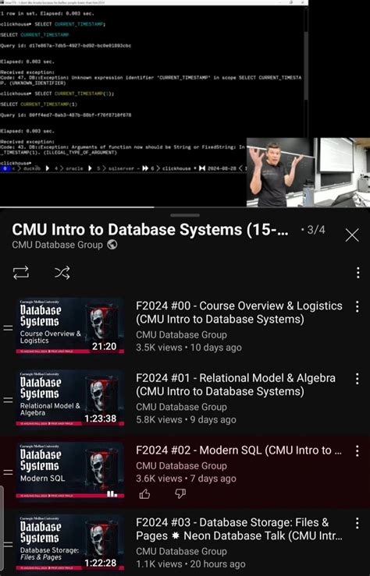Grab reorder handle of Course Overview video
370x576 pixels.
coord(8,327)
